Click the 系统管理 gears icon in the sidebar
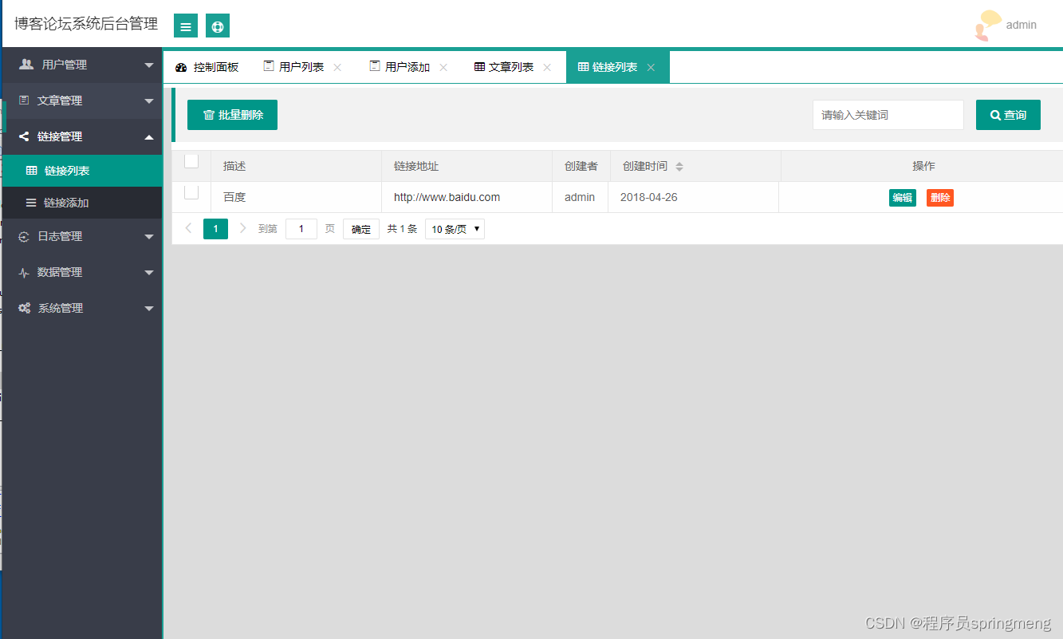The height and width of the screenshot is (639, 1063). pos(25,308)
